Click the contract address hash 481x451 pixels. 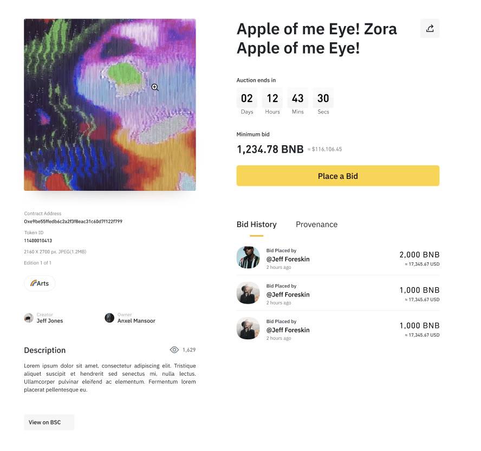[73, 221]
